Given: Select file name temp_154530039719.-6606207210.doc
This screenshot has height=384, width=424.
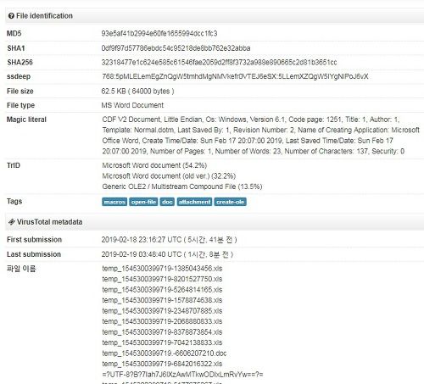Looking at the screenshot, I should 165,353.
